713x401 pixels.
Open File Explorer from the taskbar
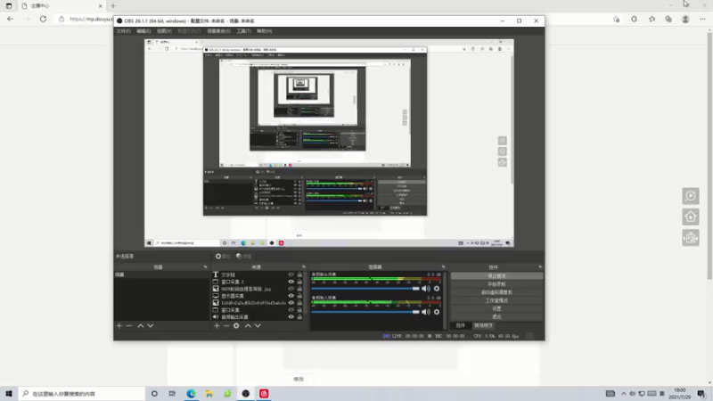click(209, 394)
